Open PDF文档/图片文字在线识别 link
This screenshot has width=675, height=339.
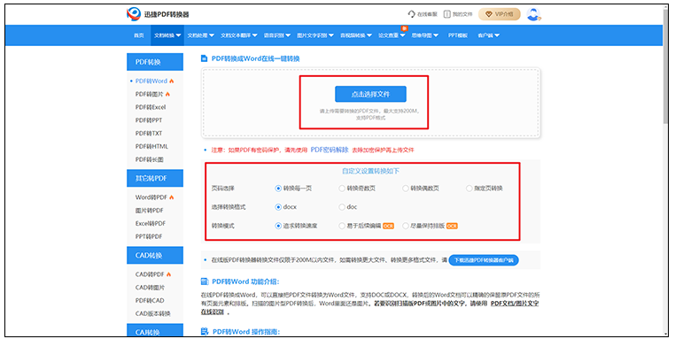click(x=515, y=304)
